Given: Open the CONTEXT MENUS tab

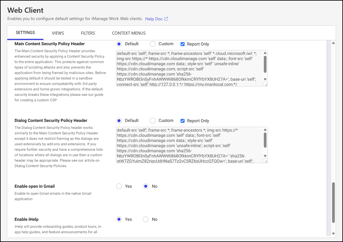Looking at the screenshot, I should point(129,33).
